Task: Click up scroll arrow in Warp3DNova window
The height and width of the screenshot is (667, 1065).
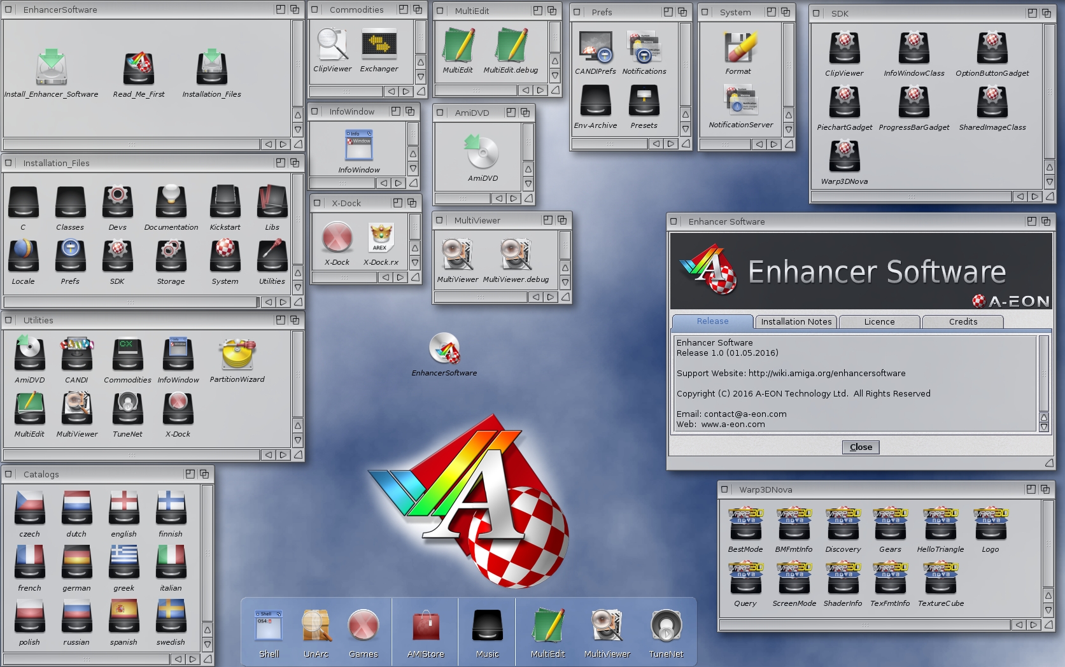Action: point(1048,596)
